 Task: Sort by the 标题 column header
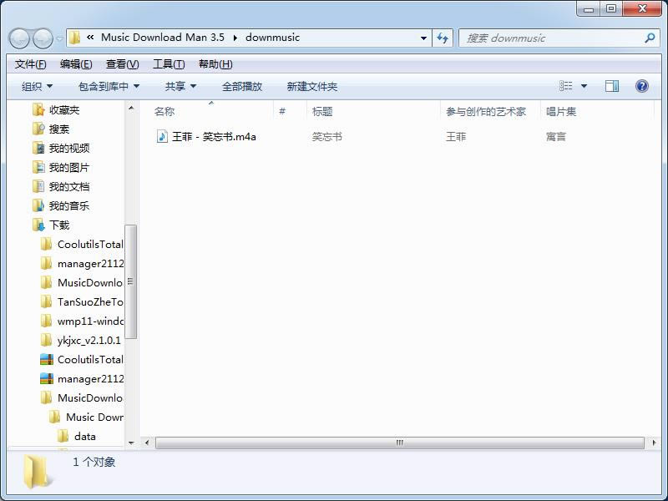click(x=322, y=112)
